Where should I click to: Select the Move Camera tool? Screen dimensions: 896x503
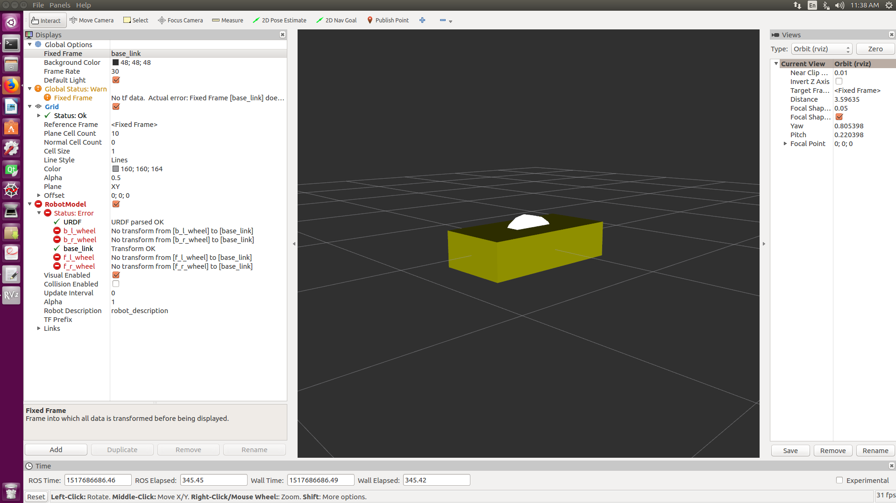coord(92,21)
